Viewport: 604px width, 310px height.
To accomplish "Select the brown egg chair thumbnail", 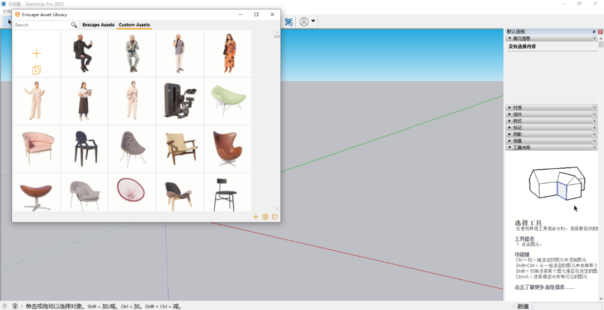I will pyautogui.click(x=228, y=148).
